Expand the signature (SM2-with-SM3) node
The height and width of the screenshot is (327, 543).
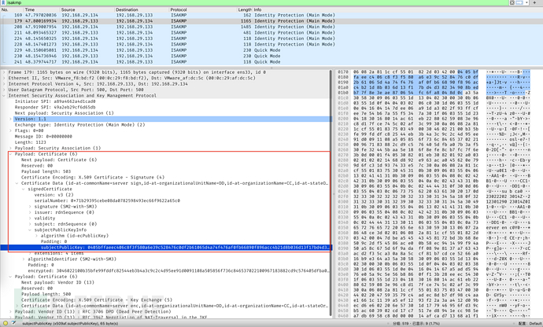coord(30,207)
